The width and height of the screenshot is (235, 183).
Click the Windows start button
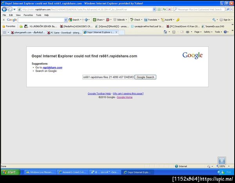(x=10, y=172)
